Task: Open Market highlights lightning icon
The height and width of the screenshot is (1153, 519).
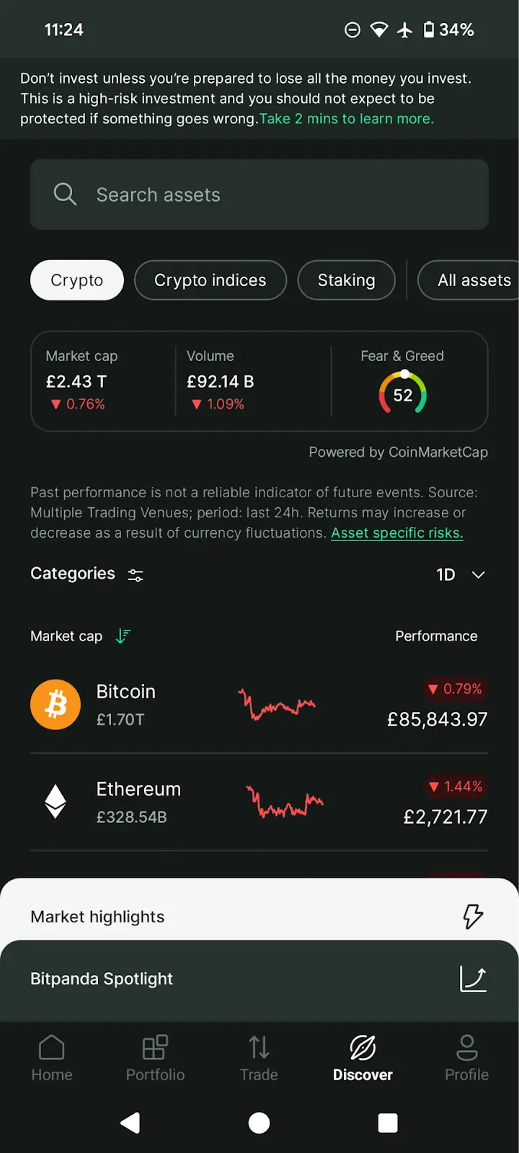Action: pos(473,917)
